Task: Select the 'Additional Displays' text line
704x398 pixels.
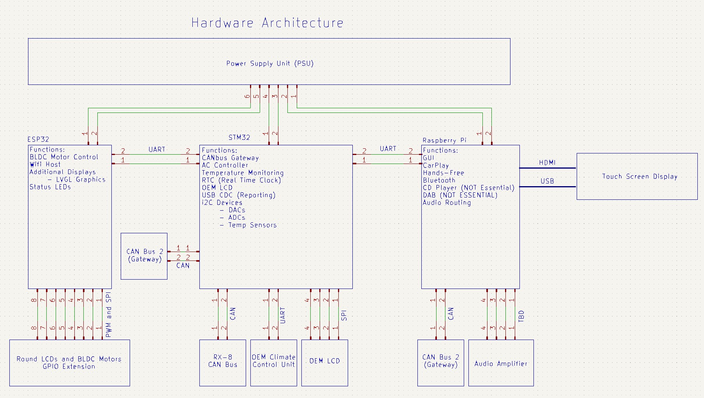Action: point(62,172)
